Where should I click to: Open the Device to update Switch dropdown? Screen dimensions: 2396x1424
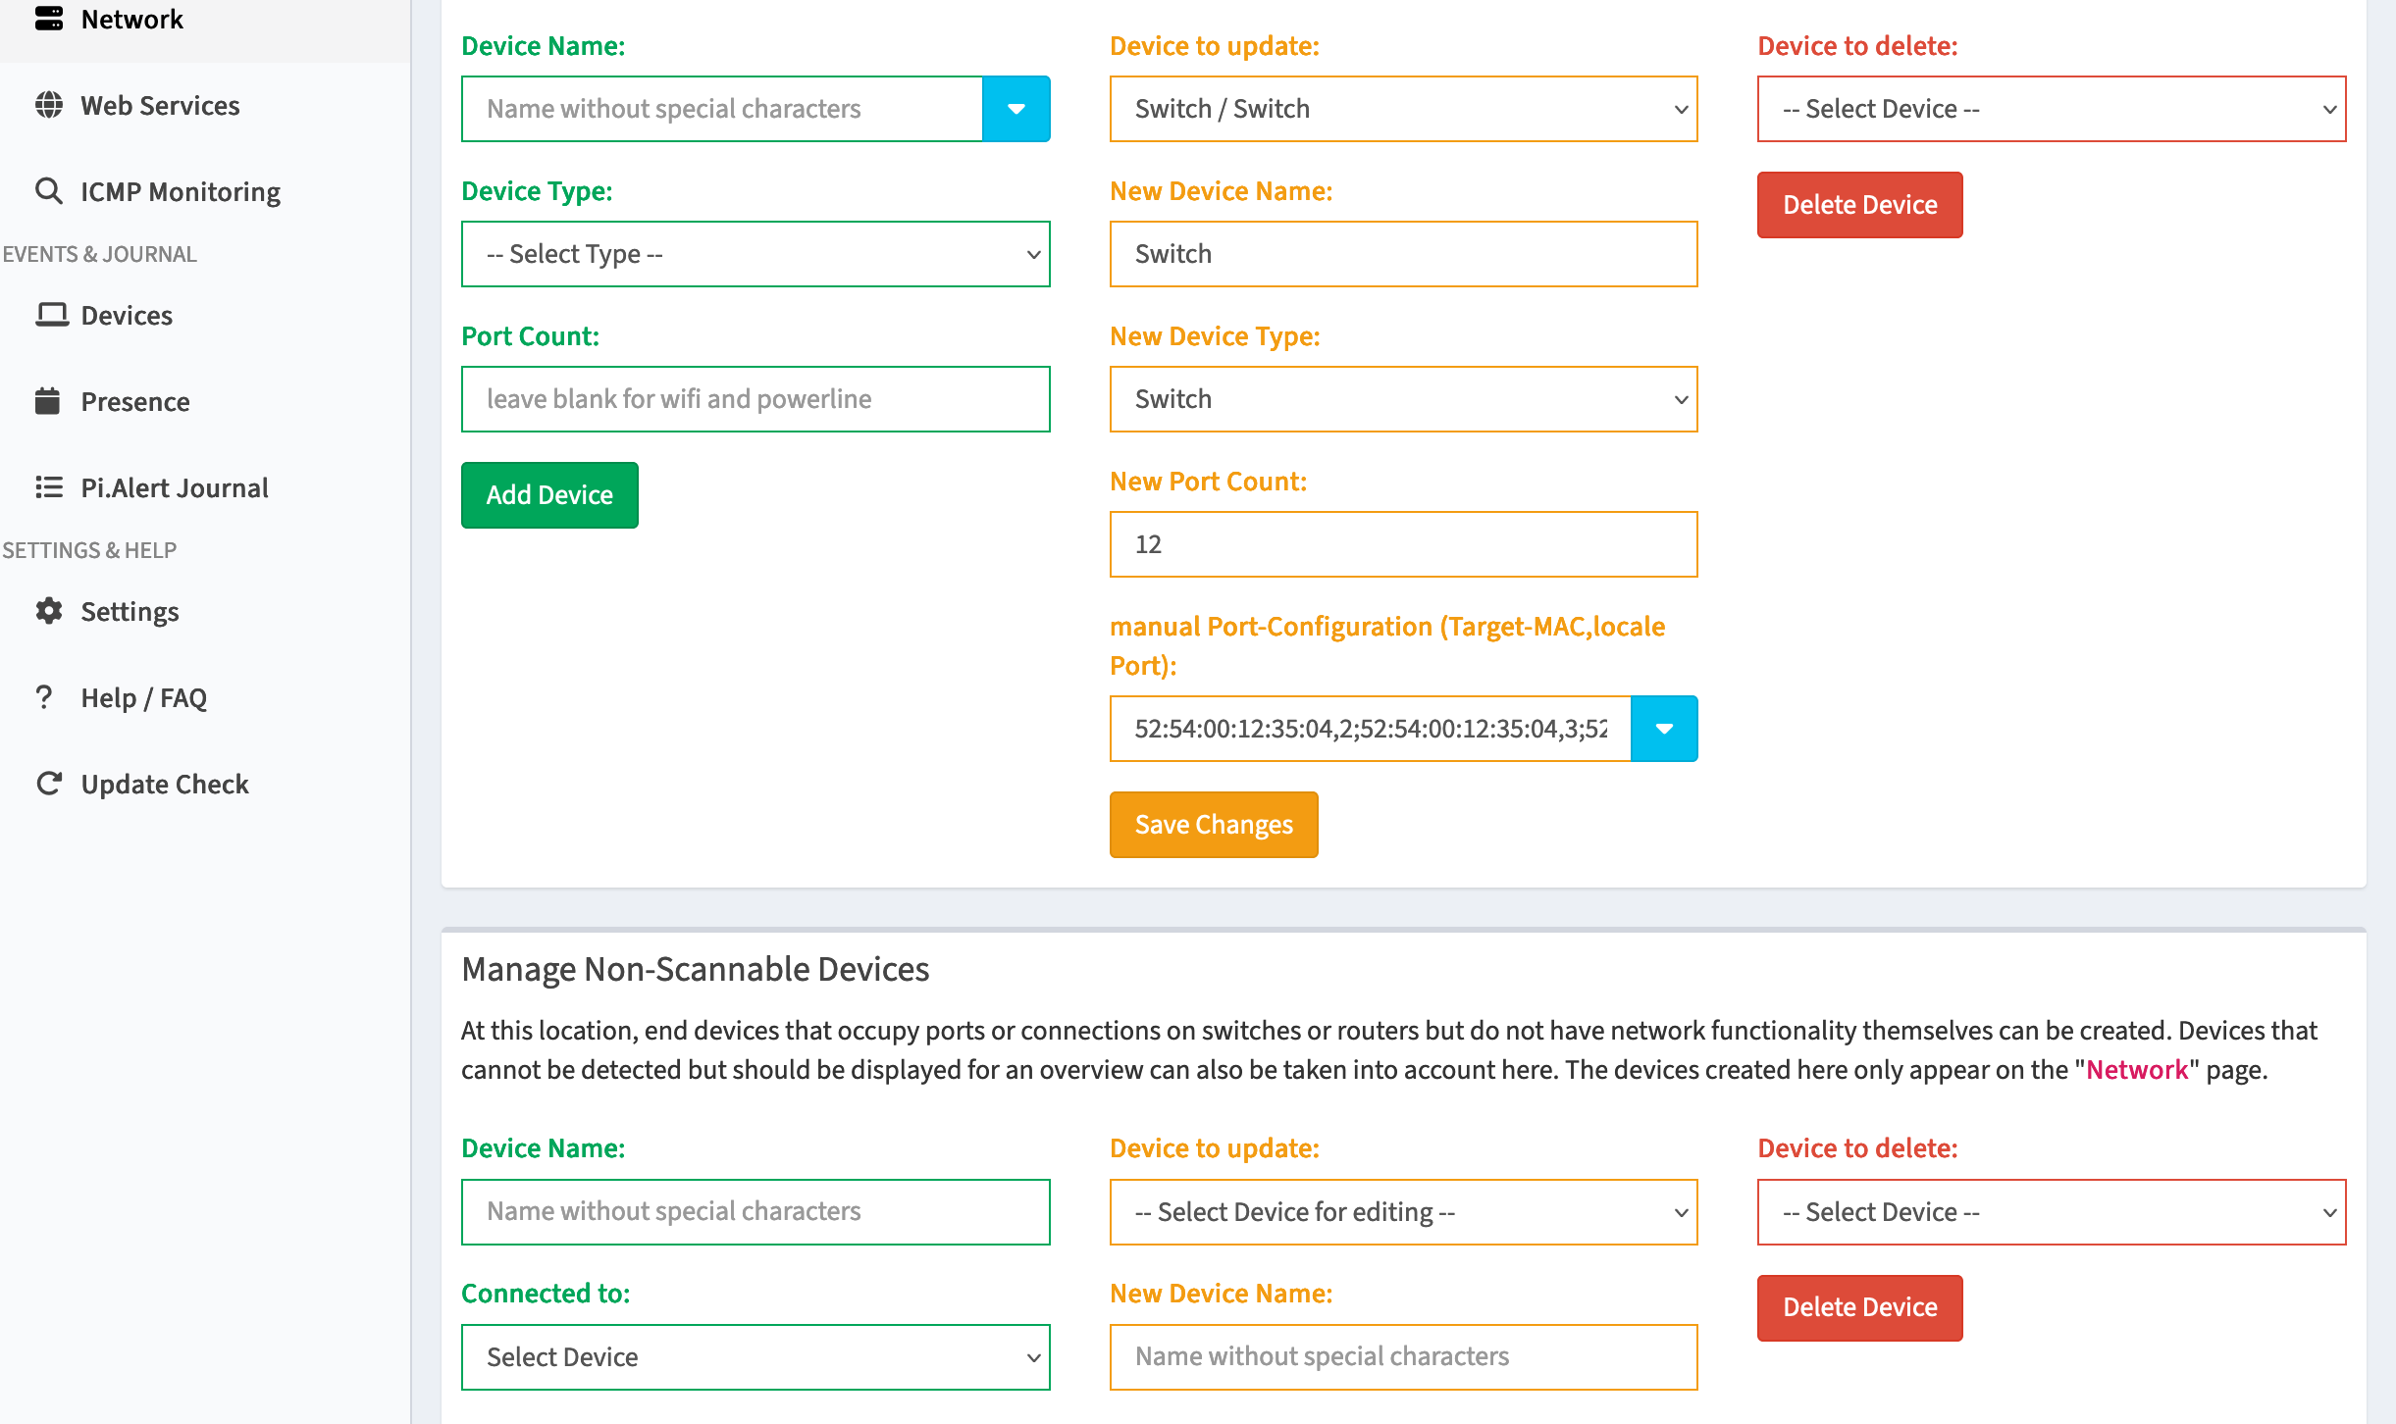tap(1402, 109)
